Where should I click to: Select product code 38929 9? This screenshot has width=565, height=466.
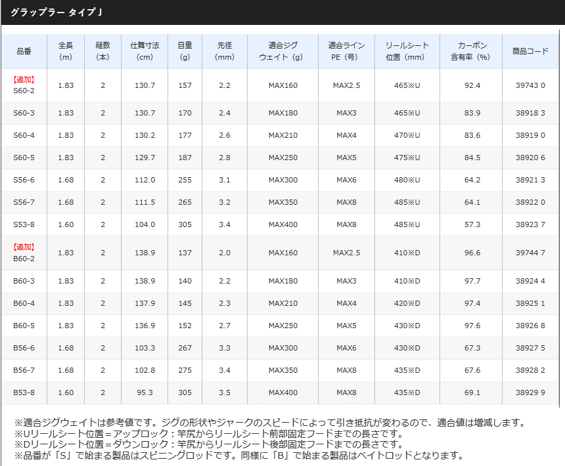pos(530,392)
